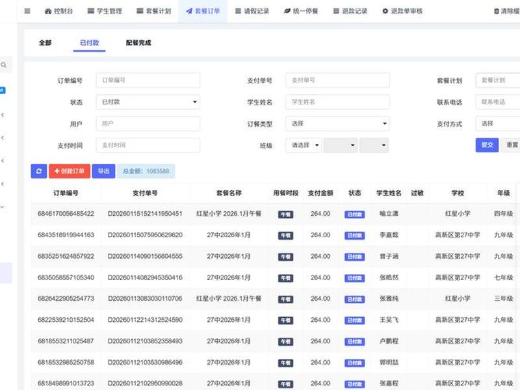Viewport: 520px width, 390px height.
Task: Switch to the 全部 filter tab
Action: [45, 42]
